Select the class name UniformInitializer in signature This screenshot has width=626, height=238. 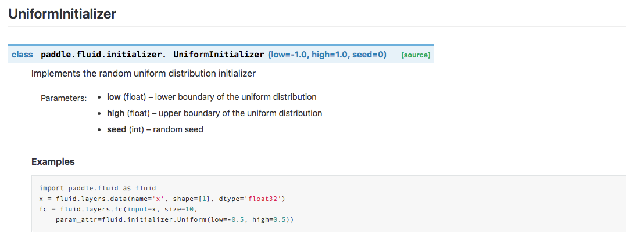coord(219,55)
